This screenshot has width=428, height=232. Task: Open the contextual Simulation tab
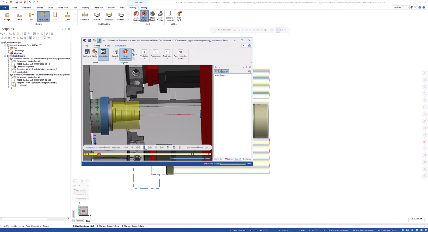(x=120, y=46)
